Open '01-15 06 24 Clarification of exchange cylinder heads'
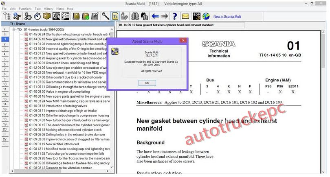 (69, 34)
